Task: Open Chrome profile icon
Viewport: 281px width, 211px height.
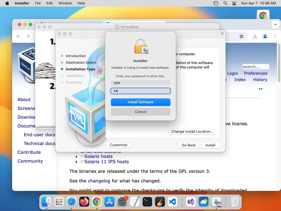Action: click(265, 36)
